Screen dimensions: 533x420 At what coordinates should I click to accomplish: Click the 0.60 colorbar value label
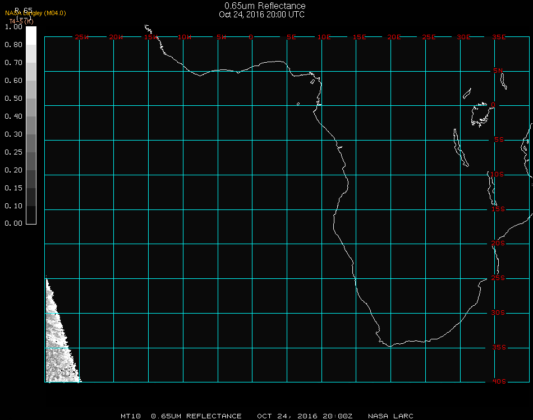13,81
